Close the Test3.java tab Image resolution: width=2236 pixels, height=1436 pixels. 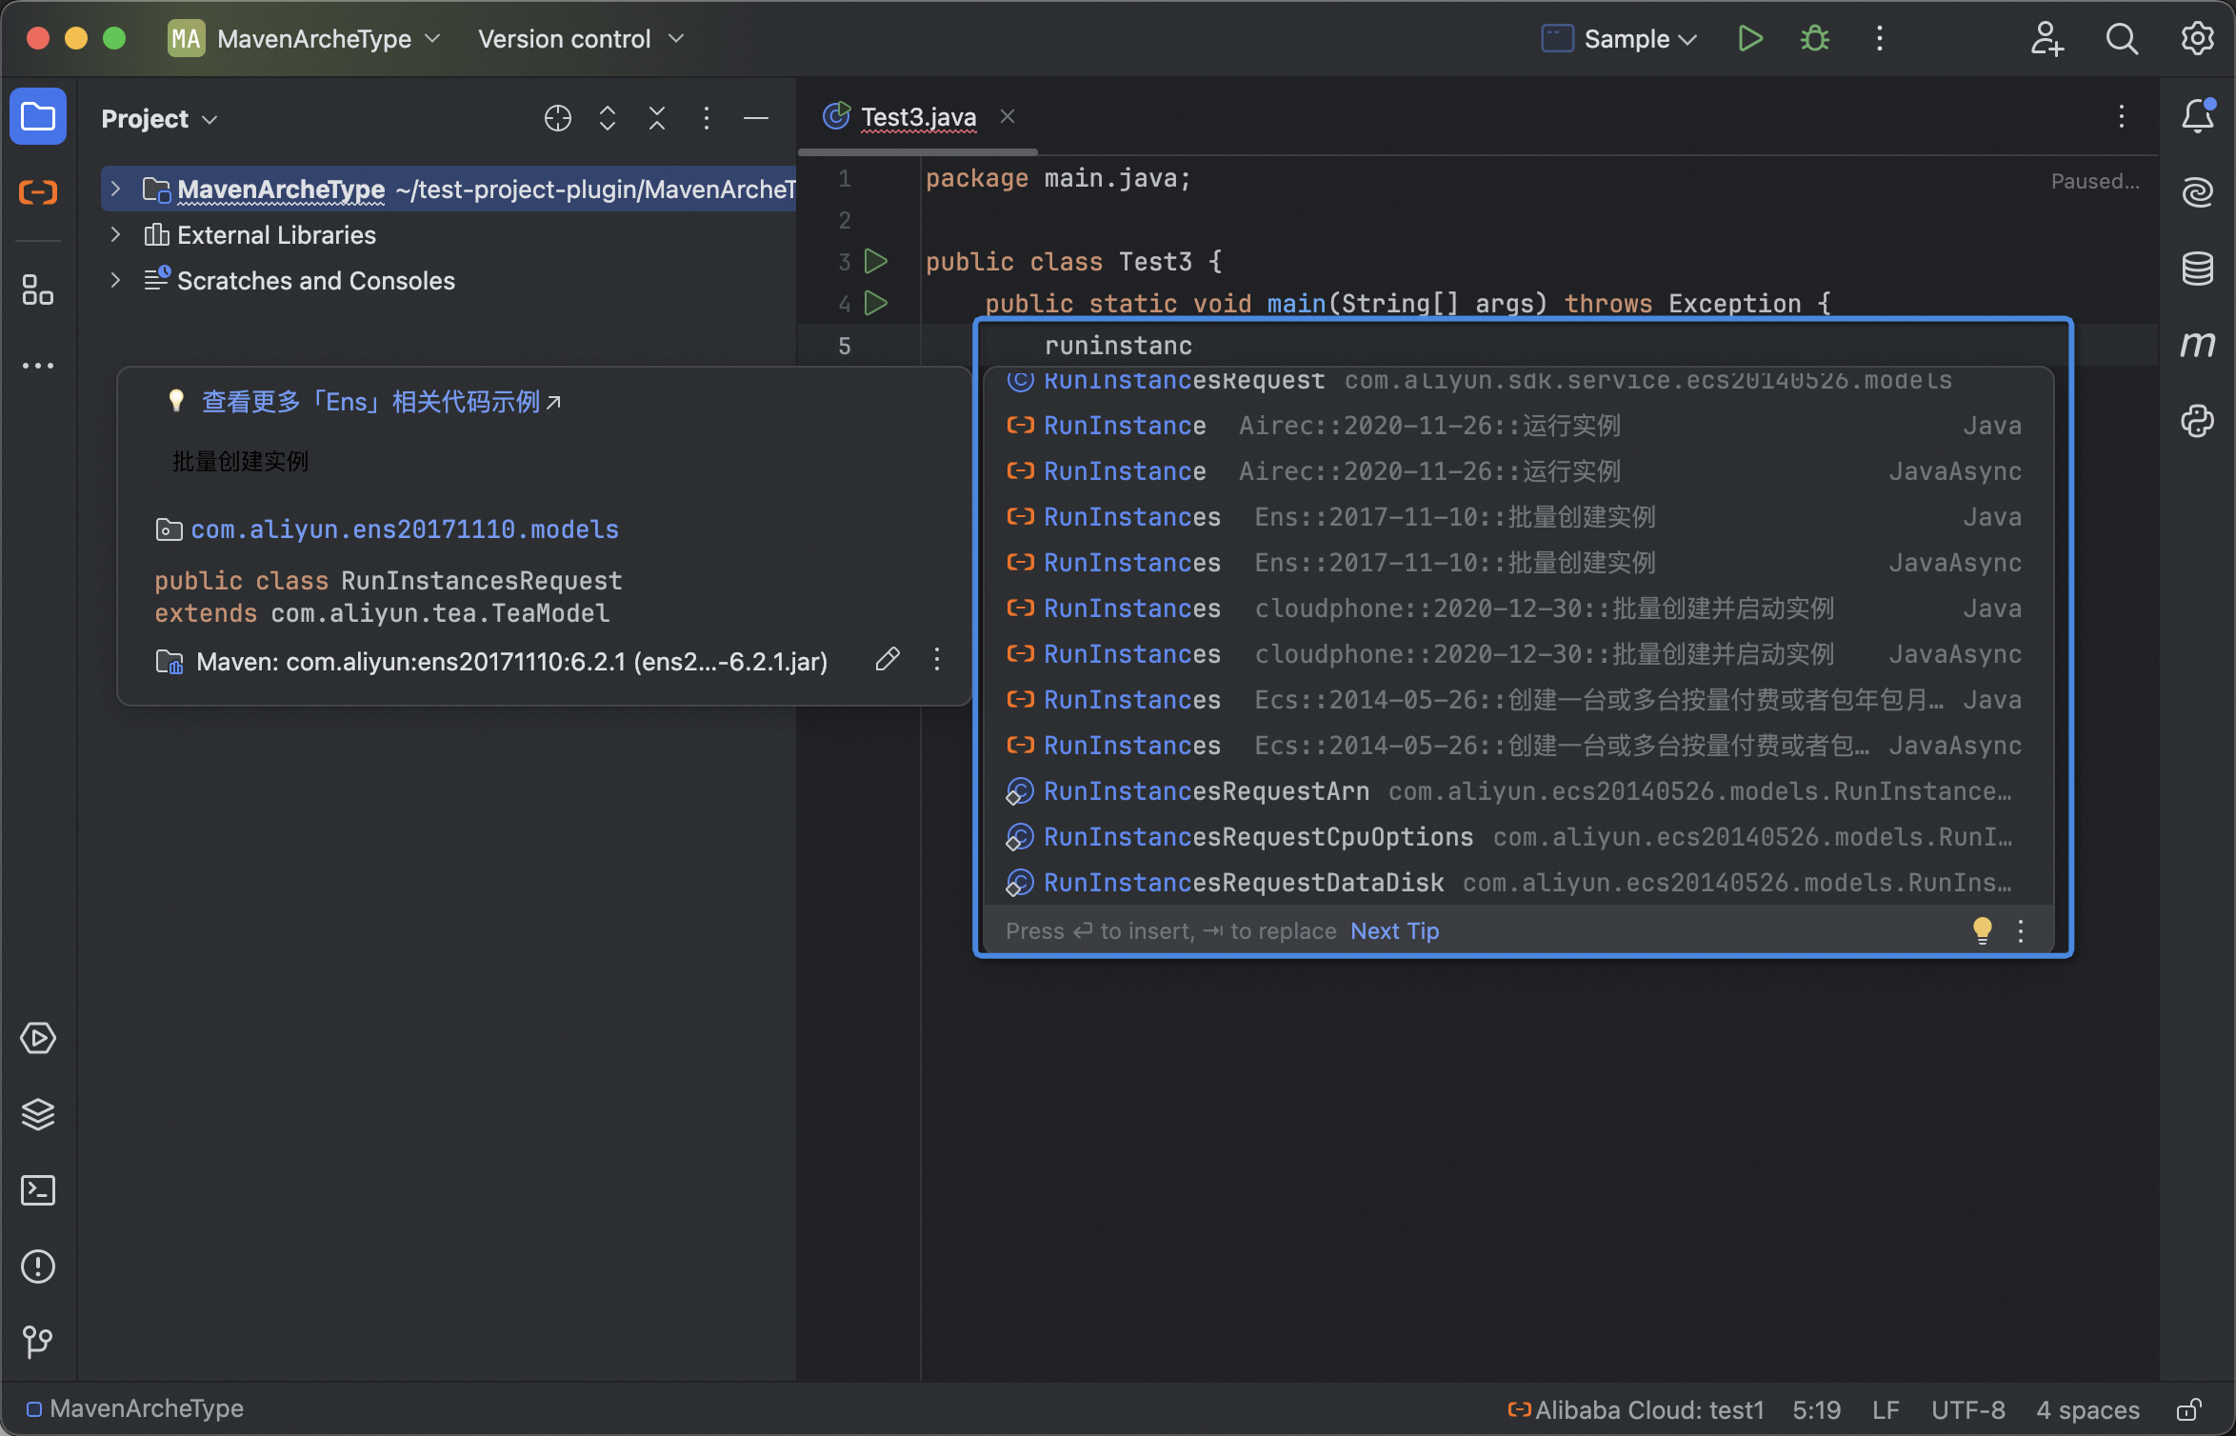(x=1008, y=116)
